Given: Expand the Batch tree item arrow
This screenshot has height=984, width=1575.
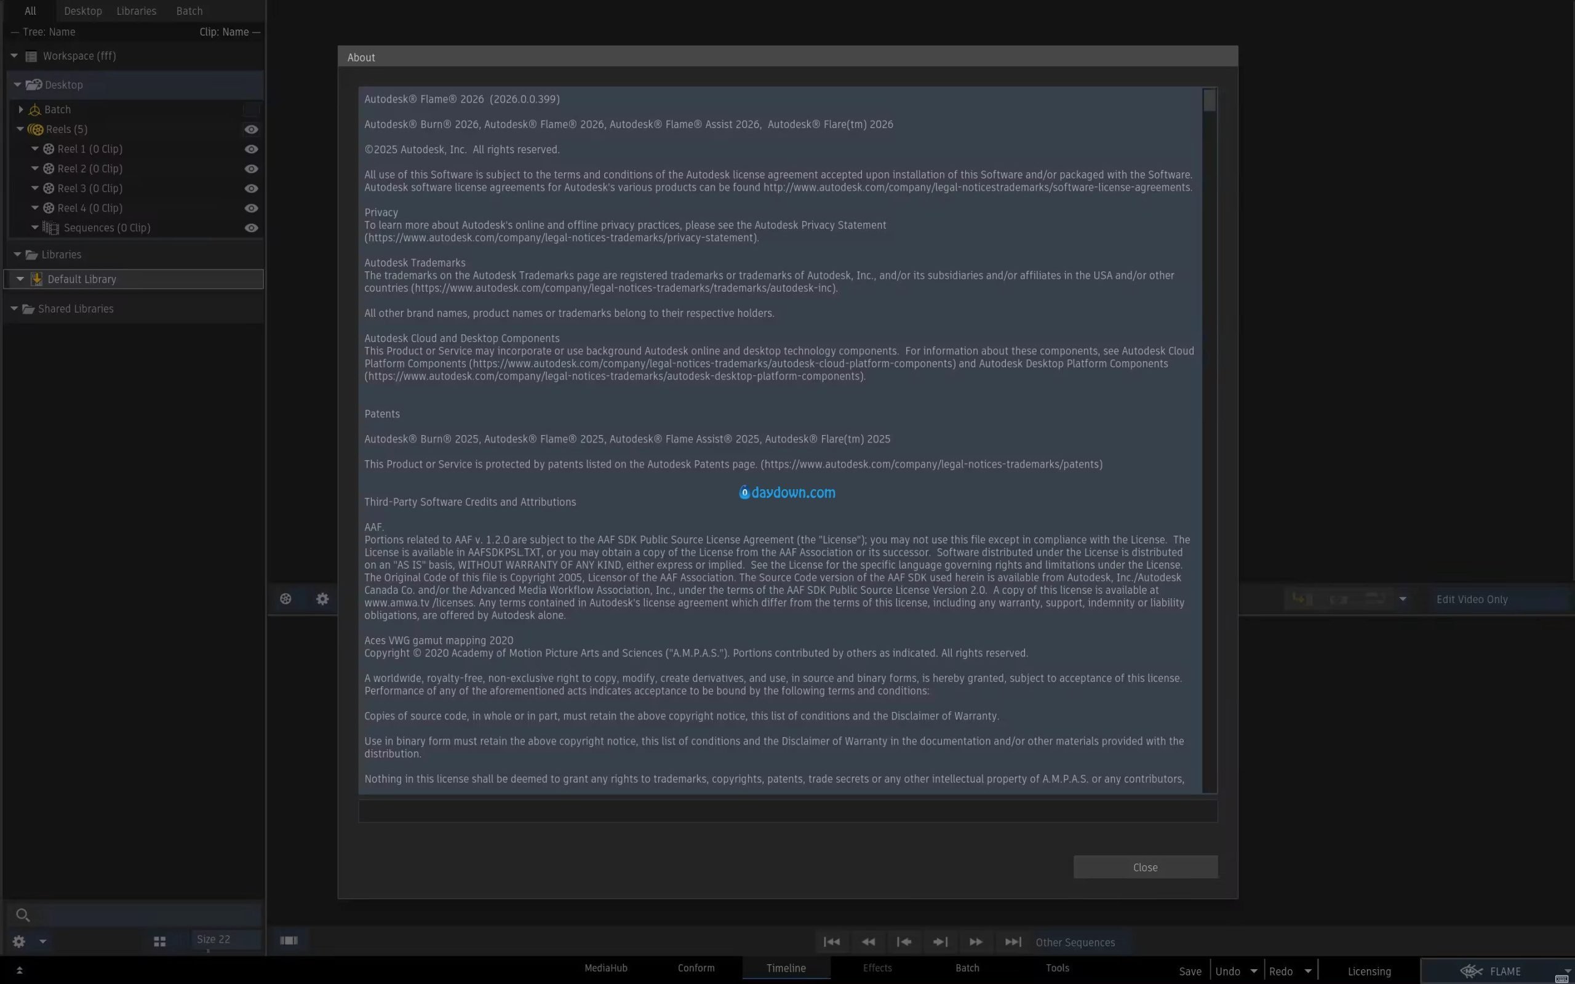Looking at the screenshot, I should tap(21, 110).
